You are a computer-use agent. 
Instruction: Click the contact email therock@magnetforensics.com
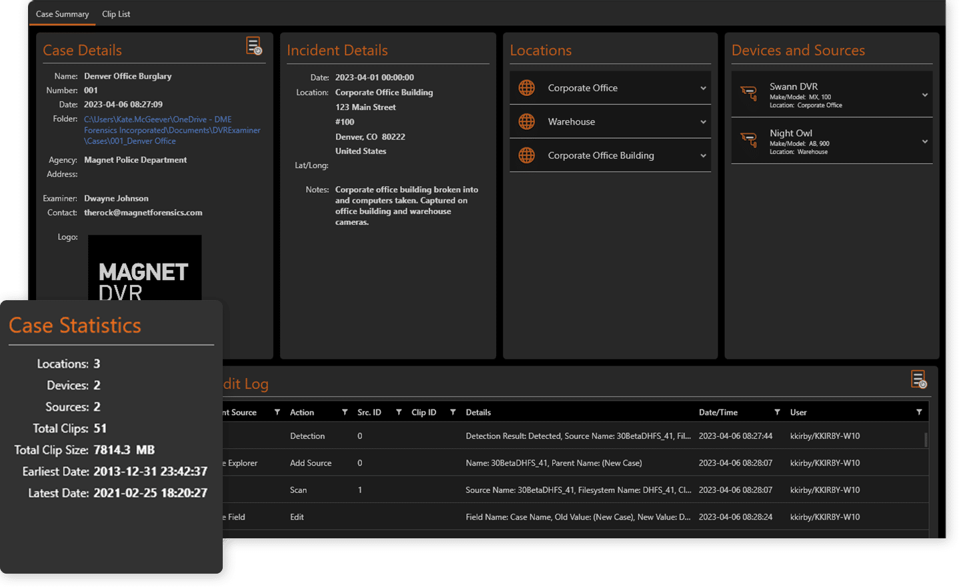pyautogui.click(x=143, y=212)
